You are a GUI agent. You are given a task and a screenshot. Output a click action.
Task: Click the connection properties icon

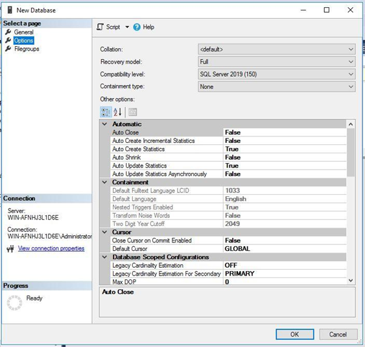click(x=10, y=249)
